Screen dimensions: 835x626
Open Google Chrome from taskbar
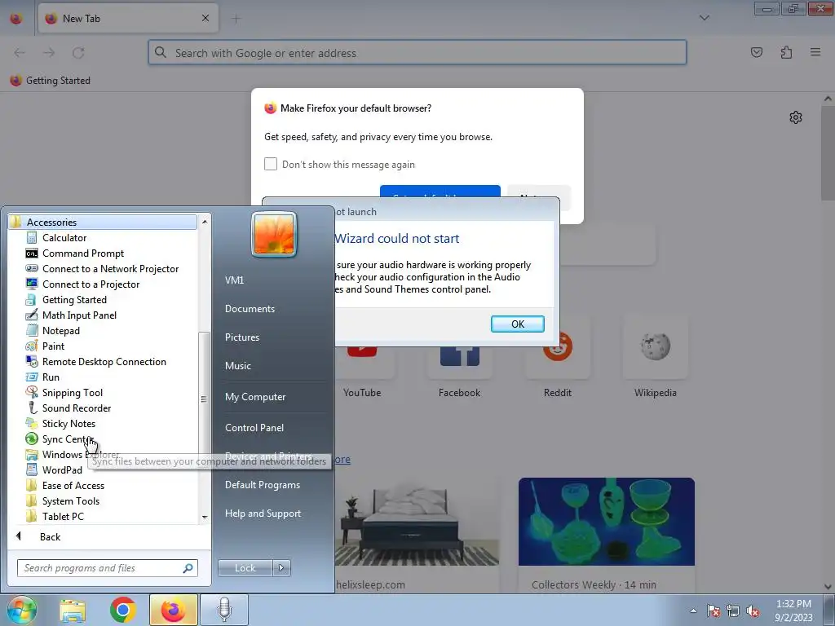(x=123, y=611)
